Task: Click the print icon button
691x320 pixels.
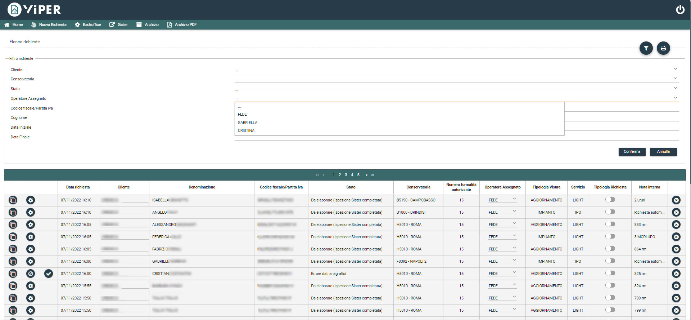Action: 663,48
